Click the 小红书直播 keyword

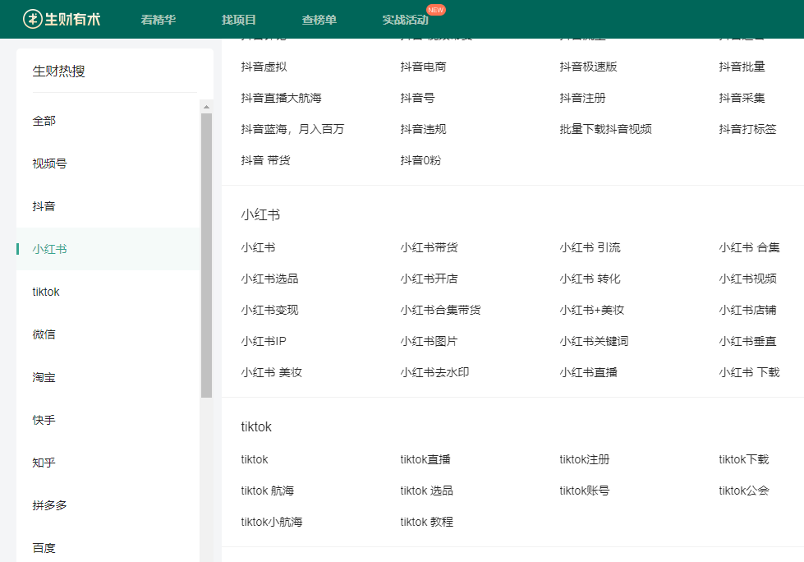(589, 373)
